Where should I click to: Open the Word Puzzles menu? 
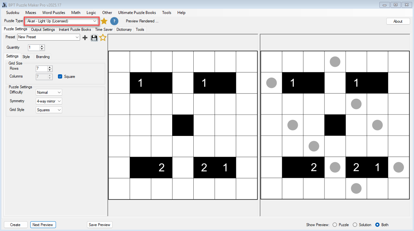(53, 13)
